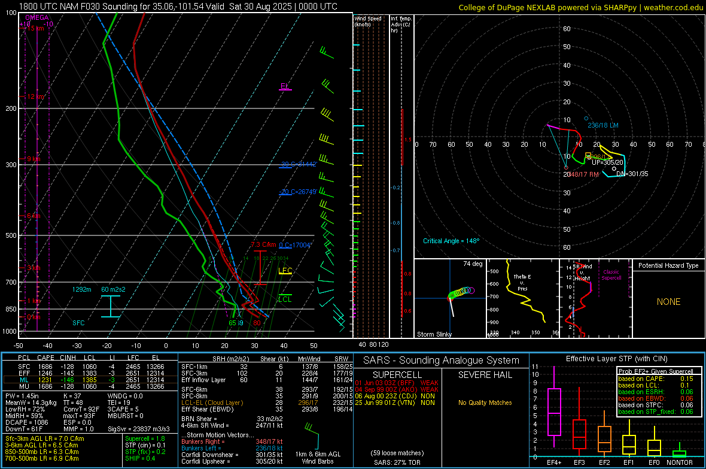Select the EFF parcel row
706x469 pixels.
pos(90,373)
